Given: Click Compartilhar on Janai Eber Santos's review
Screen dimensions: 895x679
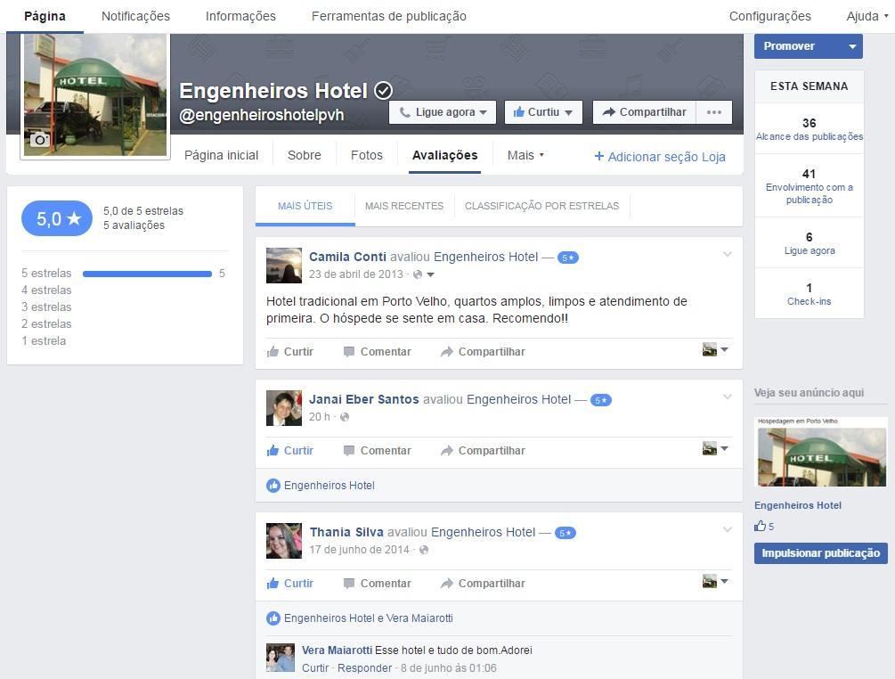Looking at the screenshot, I should (x=483, y=451).
